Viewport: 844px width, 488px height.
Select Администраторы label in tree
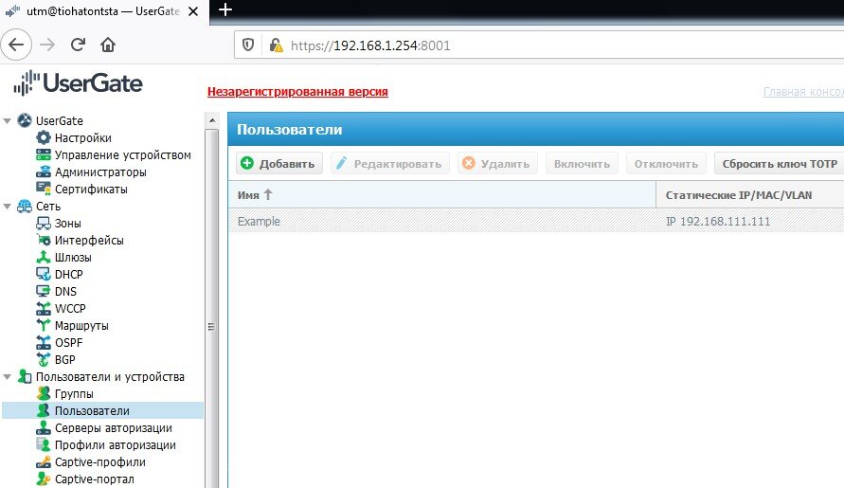point(100,172)
